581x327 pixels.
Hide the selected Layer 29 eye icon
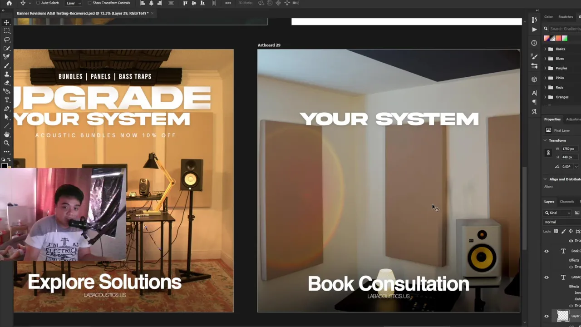(x=547, y=316)
